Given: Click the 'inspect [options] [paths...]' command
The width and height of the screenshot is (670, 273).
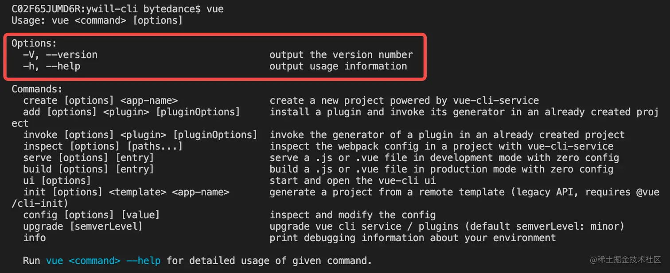Looking at the screenshot, I should click(x=103, y=146).
